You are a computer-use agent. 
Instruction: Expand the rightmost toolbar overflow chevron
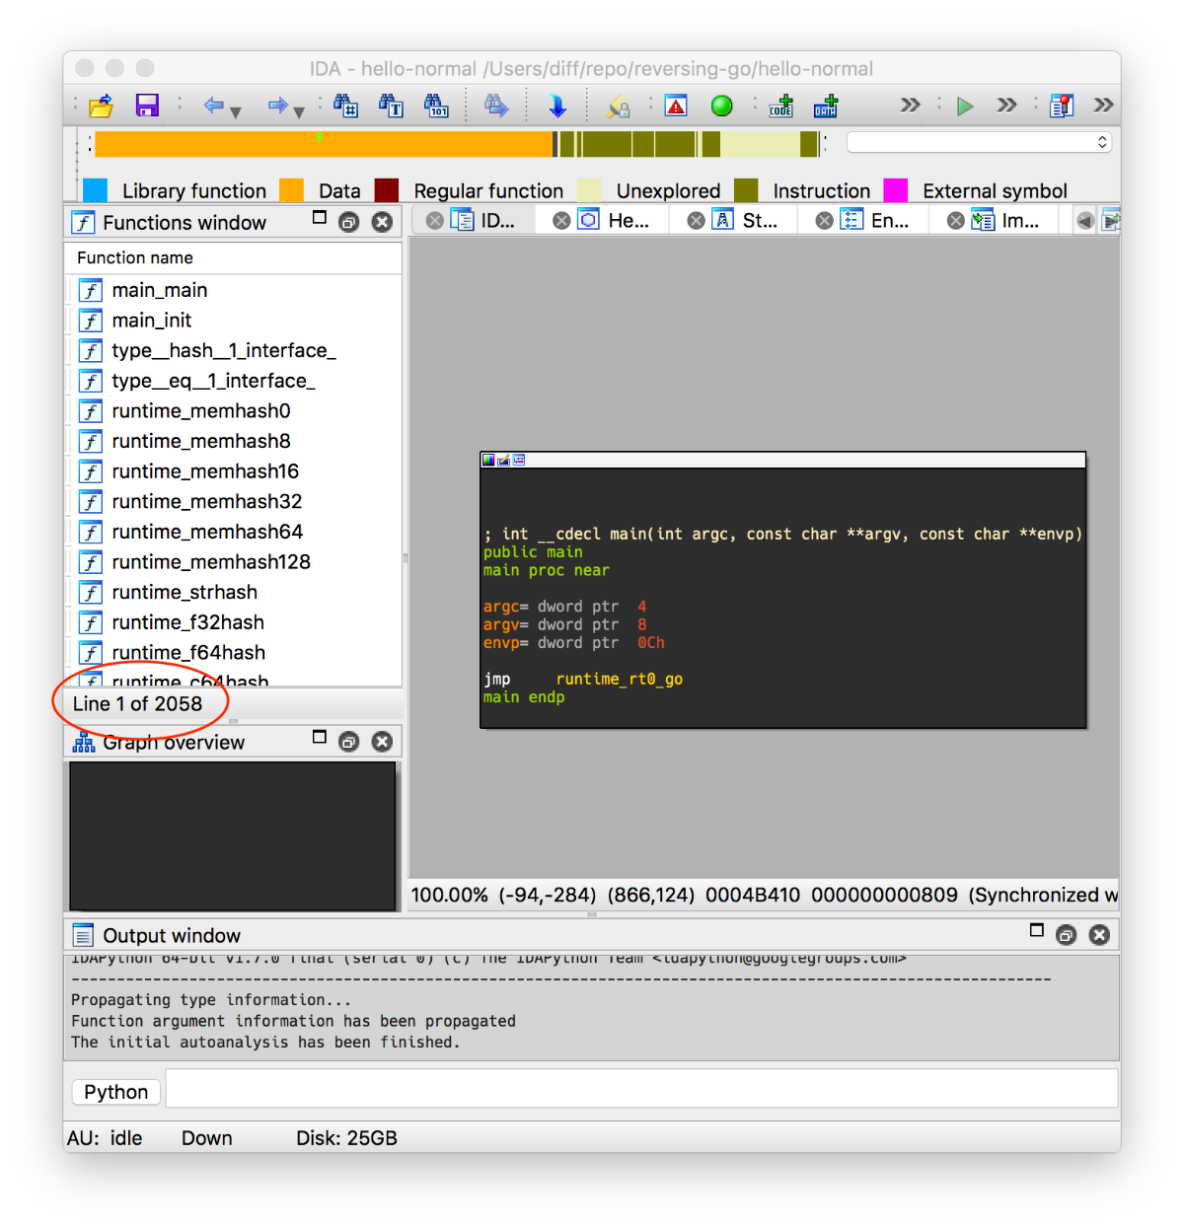[1104, 105]
